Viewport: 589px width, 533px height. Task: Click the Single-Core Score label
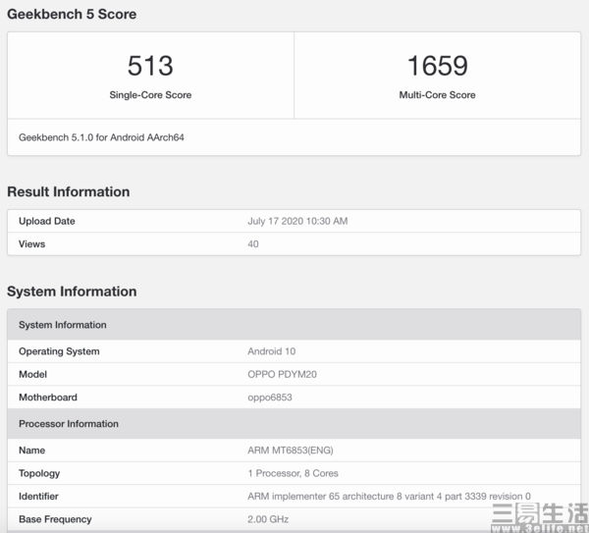[x=150, y=95]
